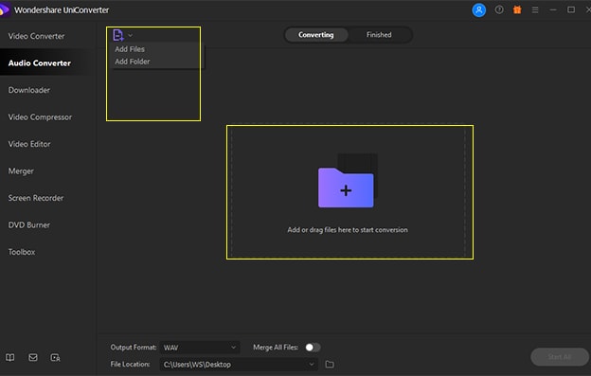Click the Start All button

(560, 357)
